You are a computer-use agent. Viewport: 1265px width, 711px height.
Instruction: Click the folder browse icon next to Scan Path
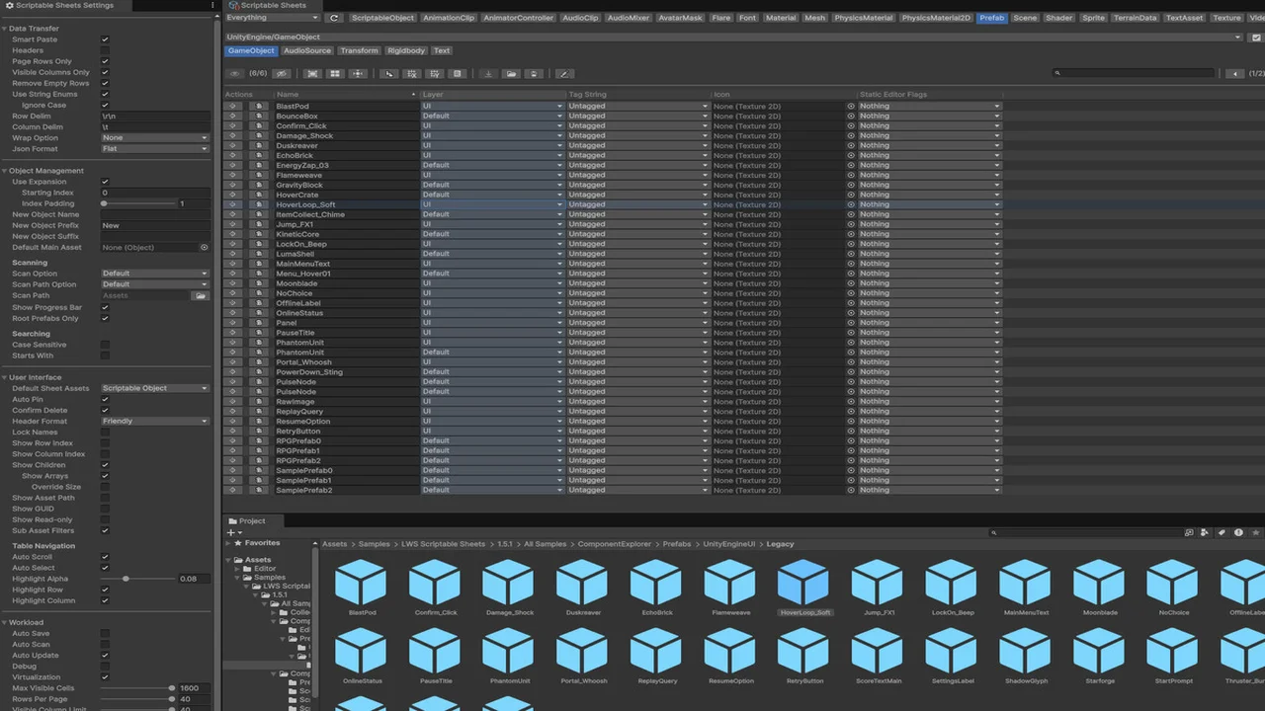tap(201, 295)
